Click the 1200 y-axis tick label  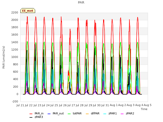click(x=15, y=50)
